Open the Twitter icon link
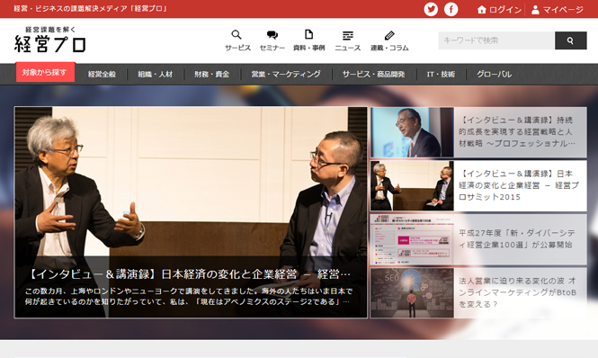 click(431, 9)
